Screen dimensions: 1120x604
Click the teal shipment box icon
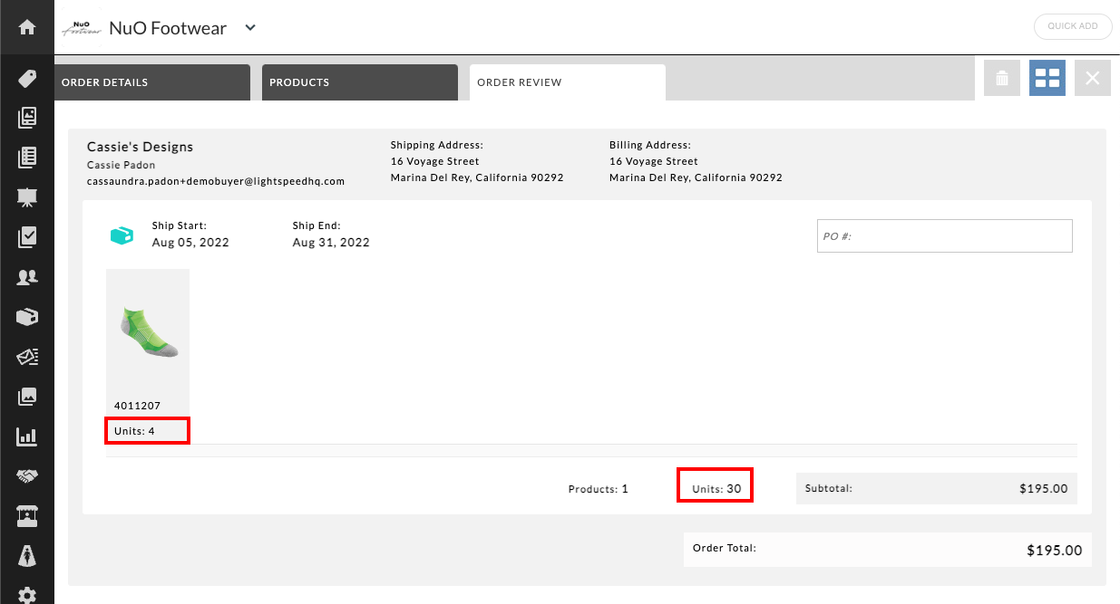pyautogui.click(x=122, y=235)
